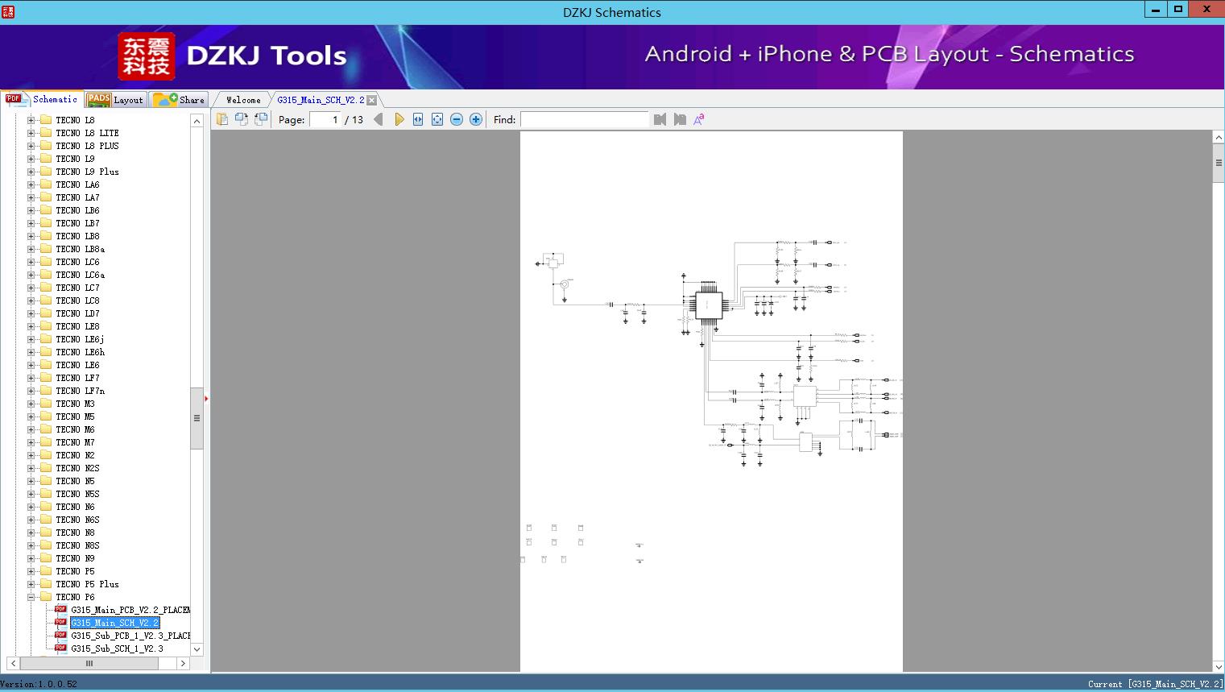Open the Share tab
1225x692 pixels.
179,100
